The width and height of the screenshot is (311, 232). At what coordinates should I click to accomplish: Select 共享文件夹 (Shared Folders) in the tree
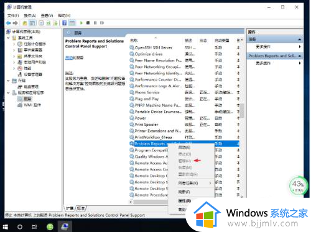pyautogui.click(x=33, y=56)
